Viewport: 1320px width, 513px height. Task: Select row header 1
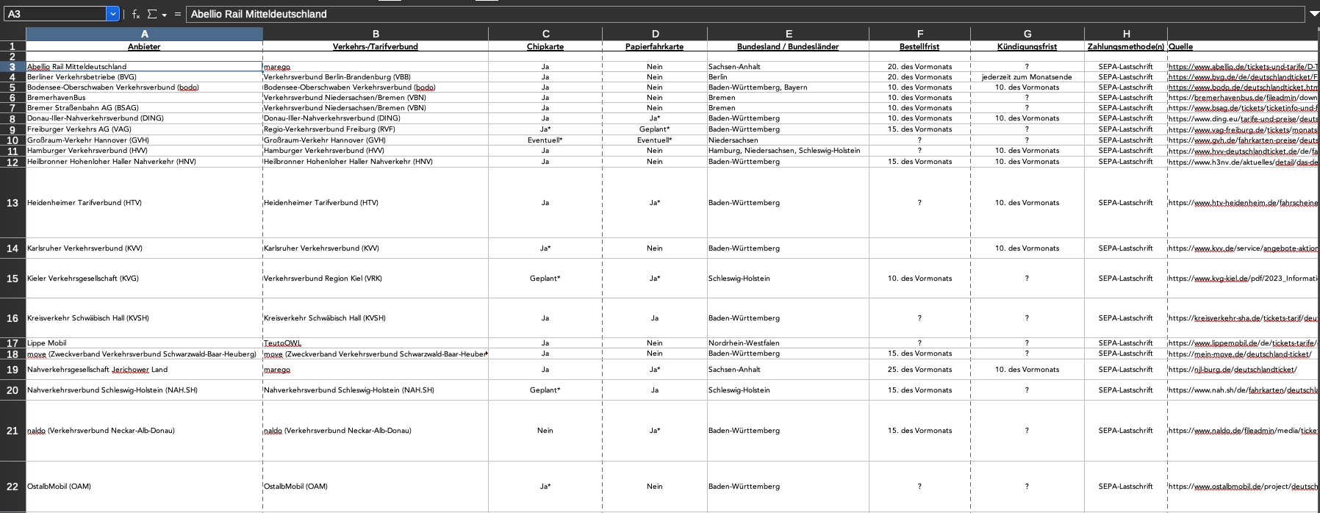pyautogui.click(x=12, y=46)
